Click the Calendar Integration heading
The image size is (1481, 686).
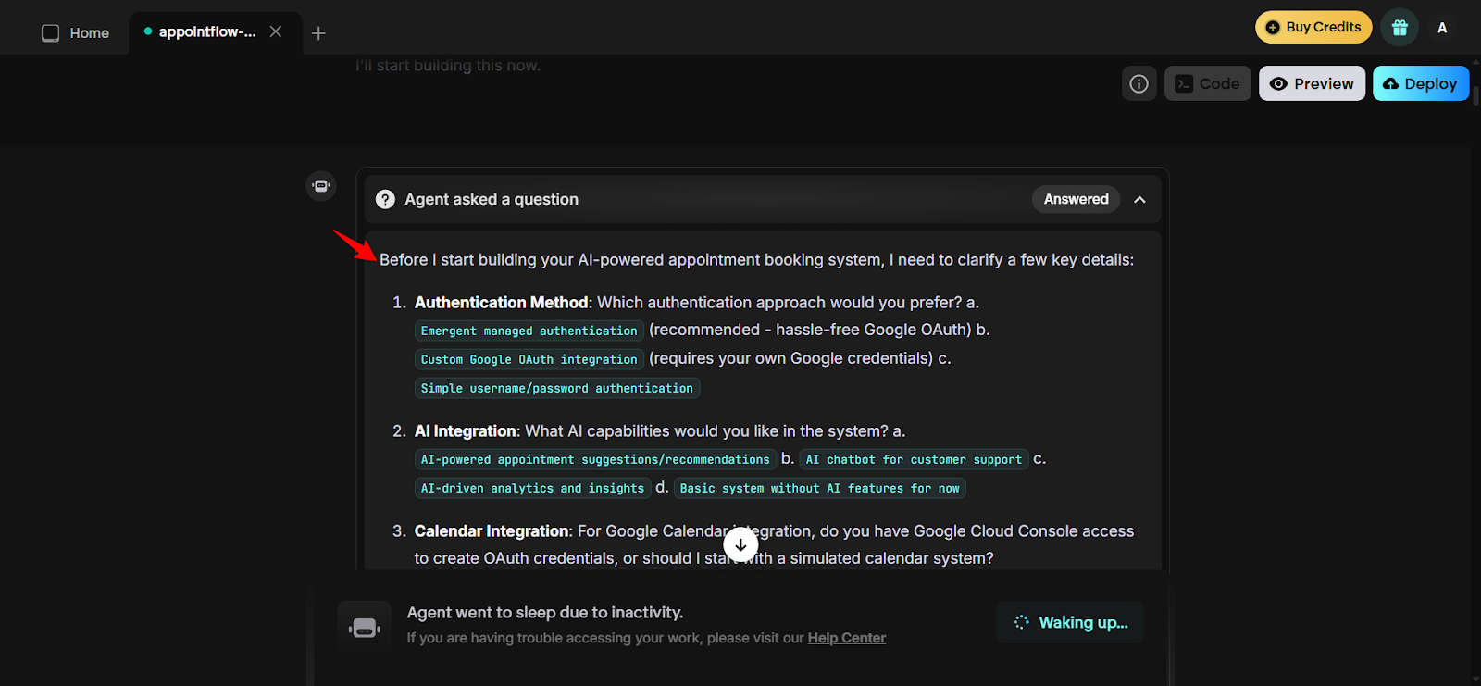tap(491, 531)
